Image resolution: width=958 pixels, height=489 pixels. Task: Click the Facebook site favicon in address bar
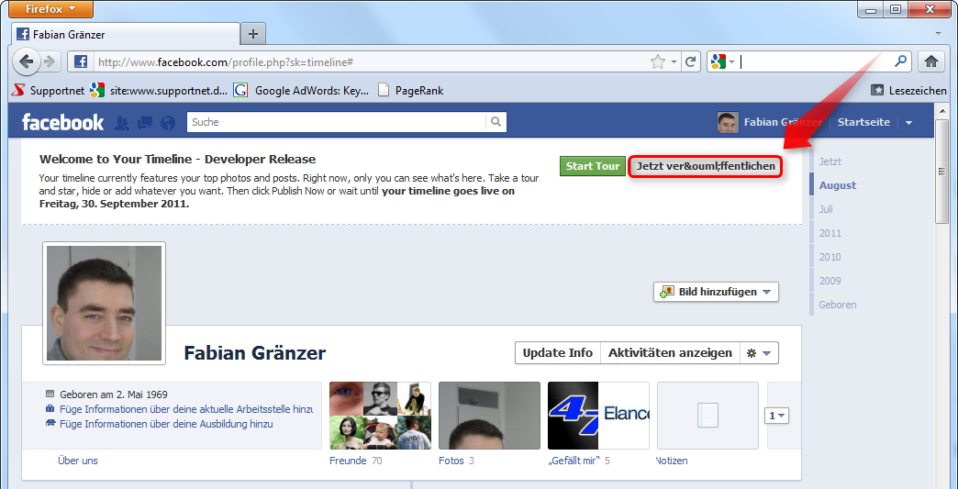point(81,61)
